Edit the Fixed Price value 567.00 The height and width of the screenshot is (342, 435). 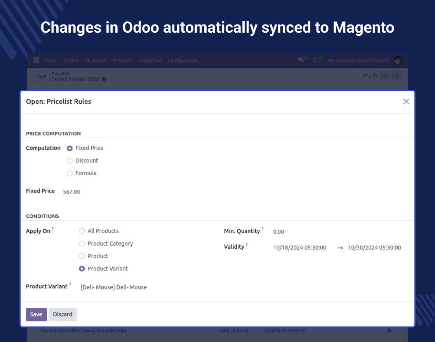[x=71, y=192]
